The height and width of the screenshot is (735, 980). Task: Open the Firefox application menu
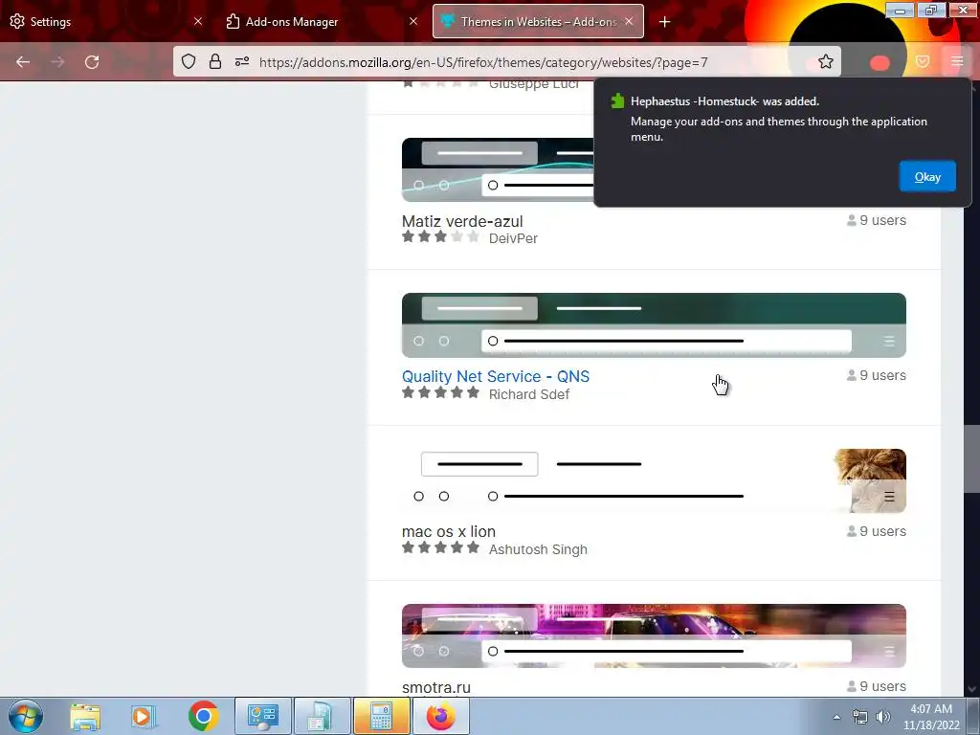957,61
